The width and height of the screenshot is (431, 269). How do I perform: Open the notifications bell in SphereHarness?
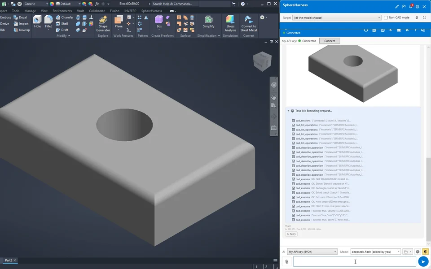[411, 6]
